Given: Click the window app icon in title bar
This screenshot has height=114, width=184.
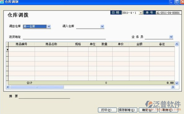Looking at the screenshot, I should (x=2, y=2).
